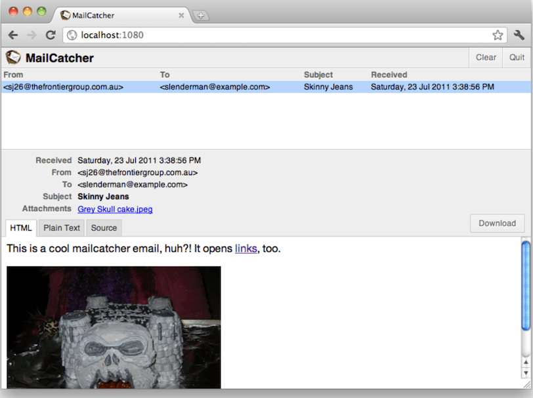This screenshot has width=533, height=398.
Task: Quit MailCatcher with the Quit button
Action: point(517,58)
